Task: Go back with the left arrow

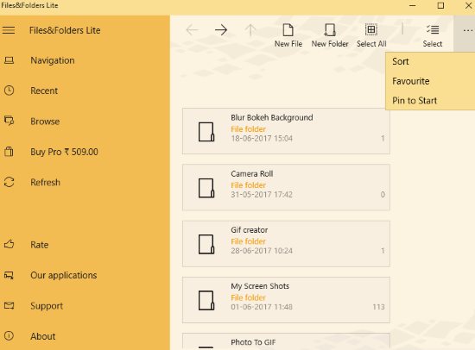Action: point(192,30)
